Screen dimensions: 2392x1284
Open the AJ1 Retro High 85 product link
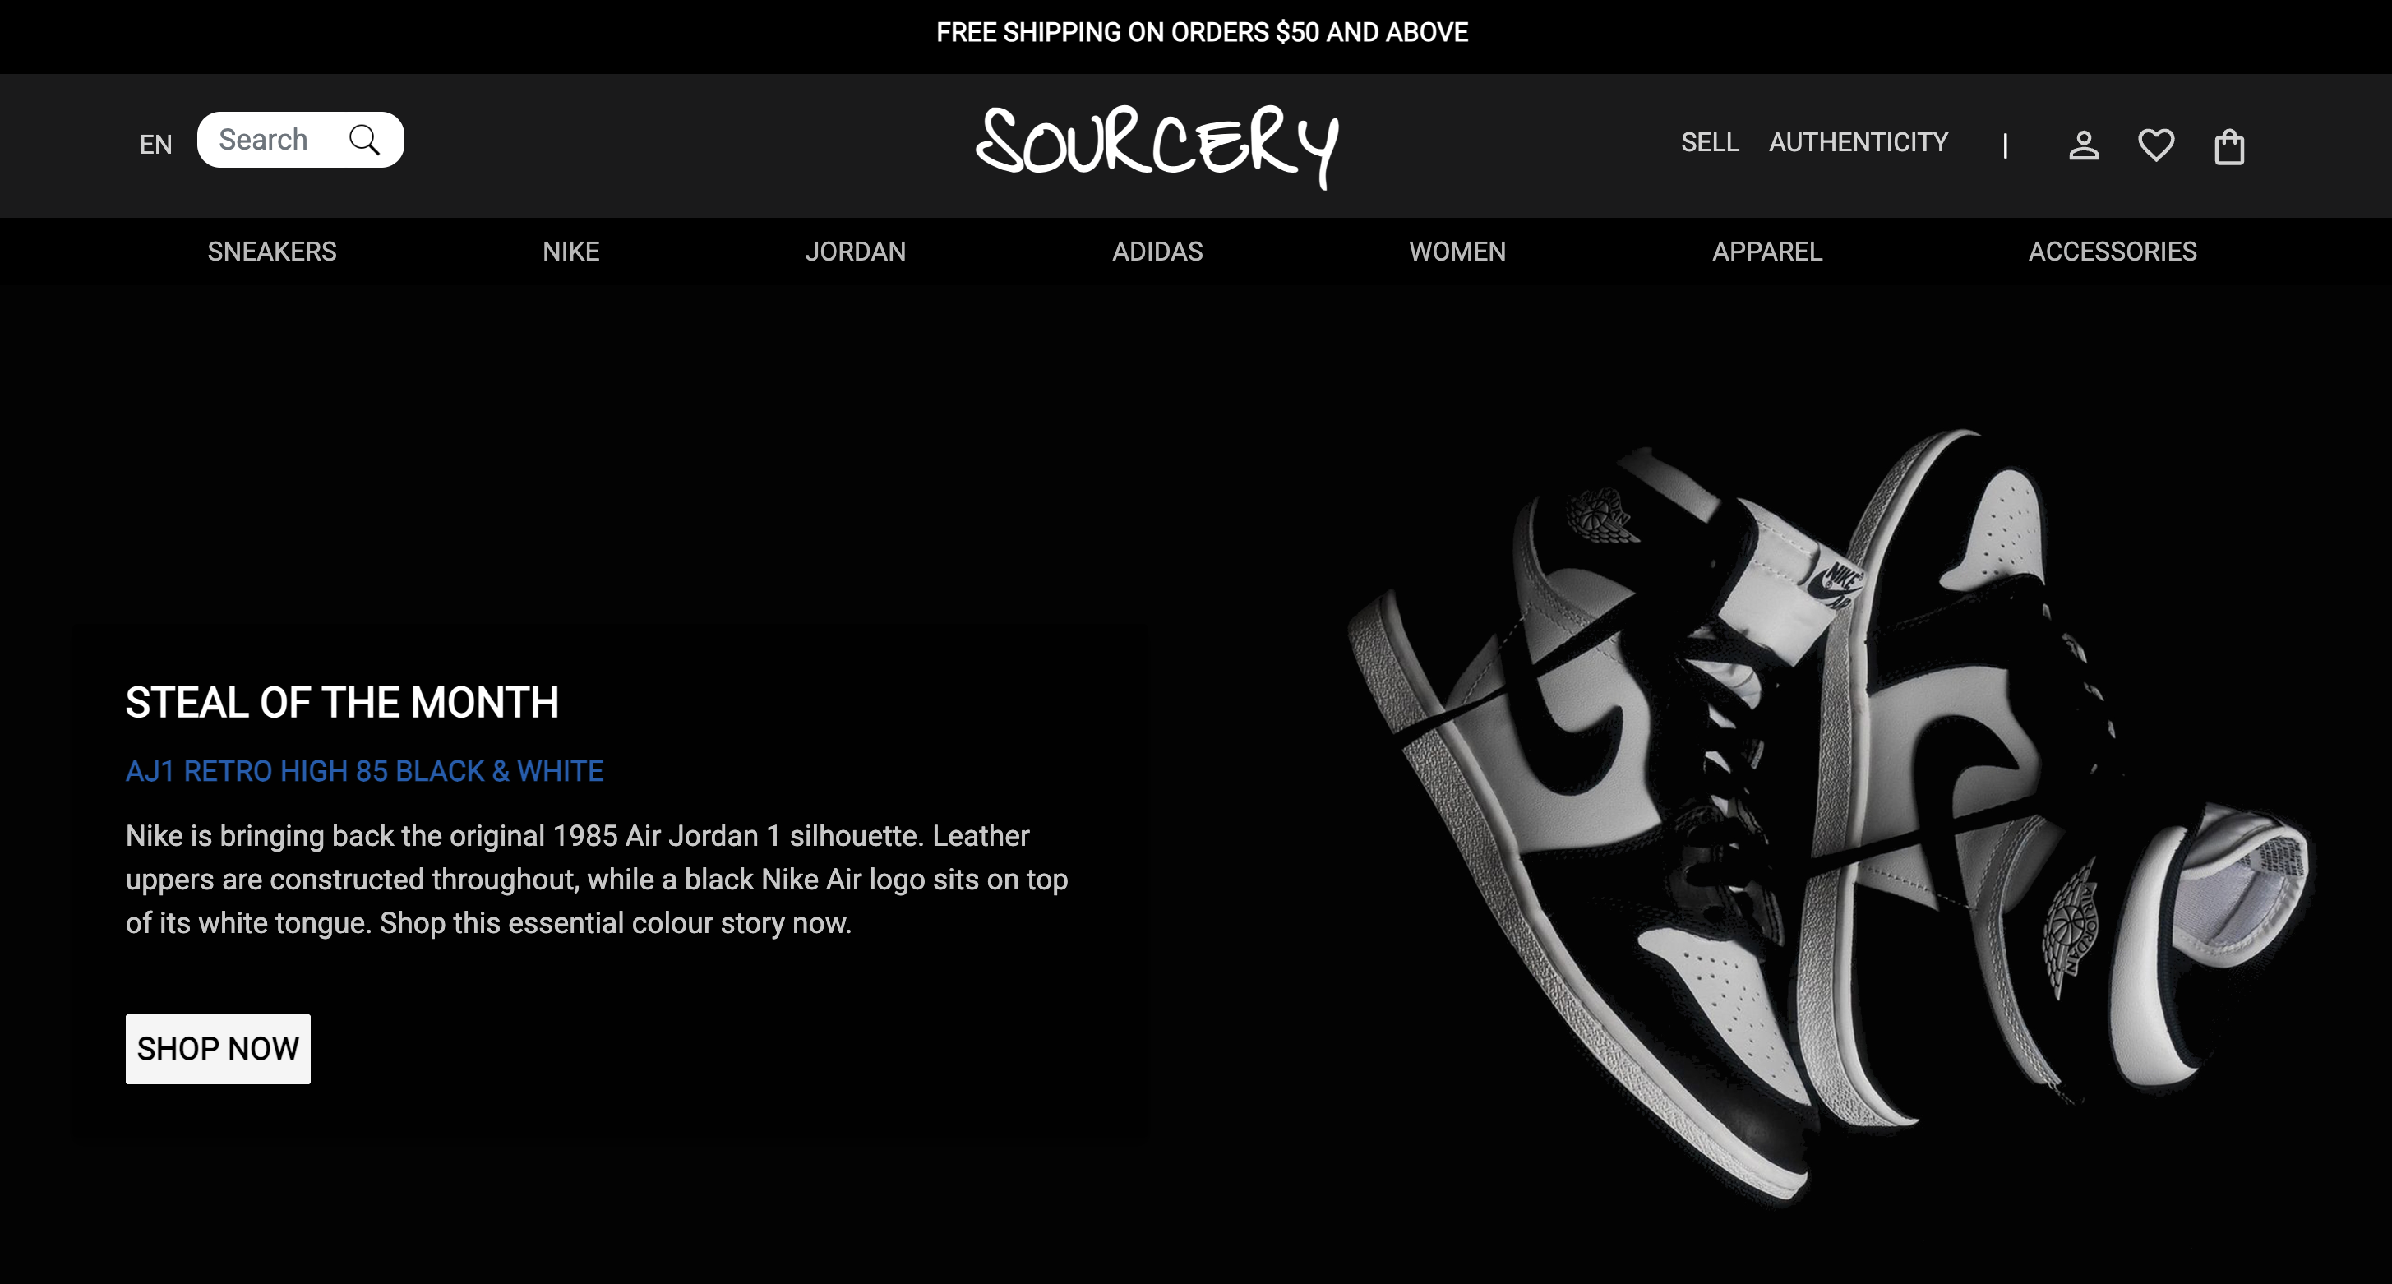coord(365,770)
